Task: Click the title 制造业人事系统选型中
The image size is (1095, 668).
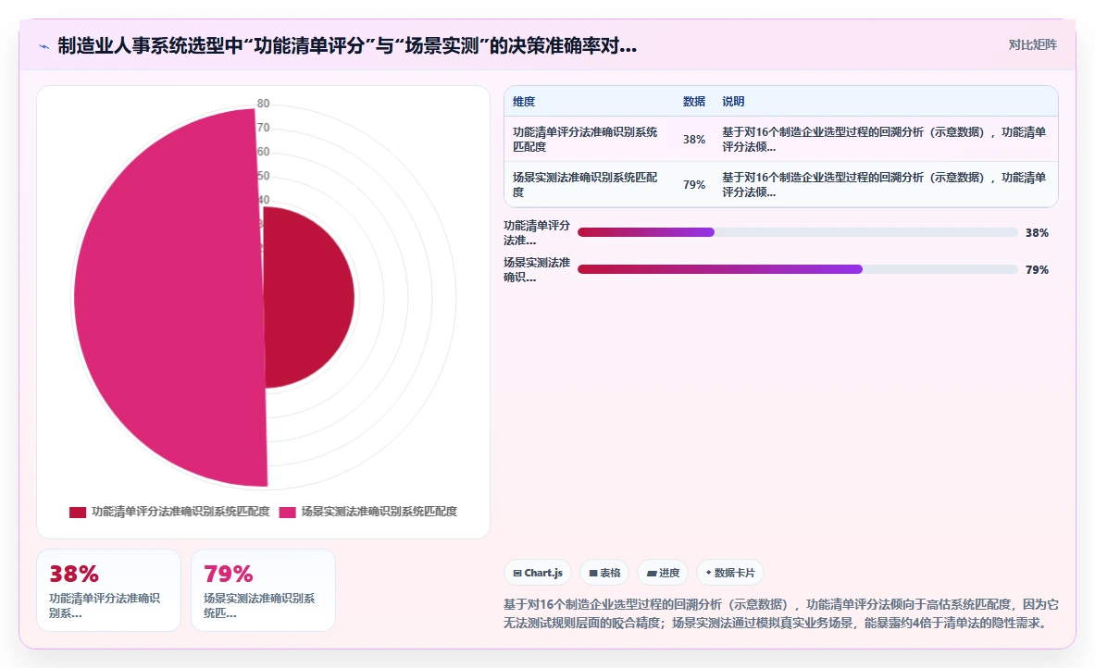Action: click(x=347, y=46)
